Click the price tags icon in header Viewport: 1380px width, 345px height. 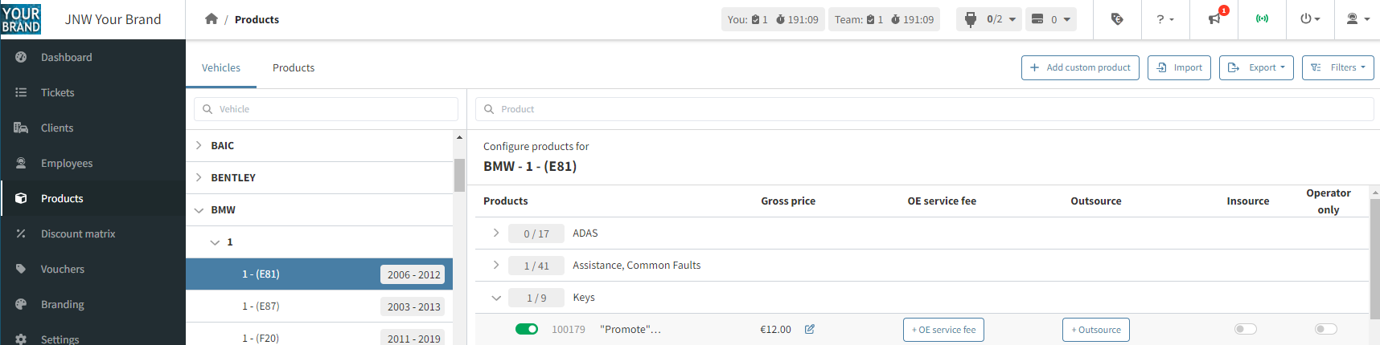tap(1117, 19)
